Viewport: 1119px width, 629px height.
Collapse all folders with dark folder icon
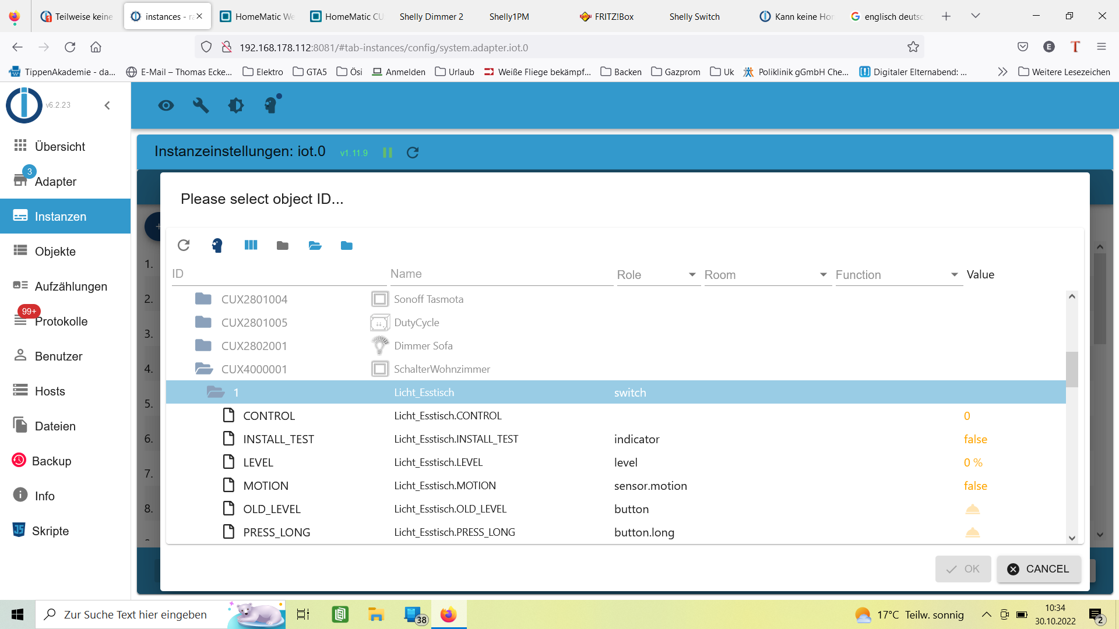(283, 245)
